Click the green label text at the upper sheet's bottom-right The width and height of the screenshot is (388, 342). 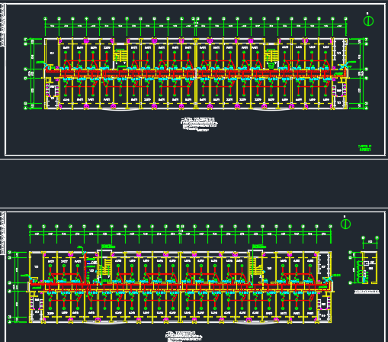364,148
